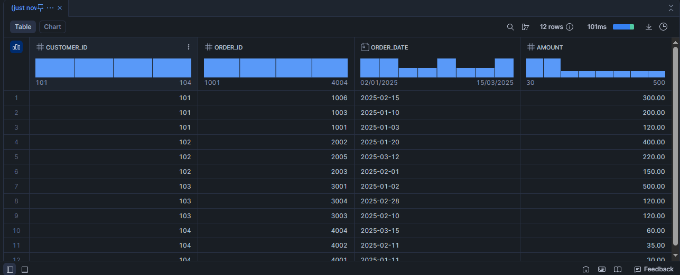
Task: Toggle column statistics histogram display
Action: [16, 47]
